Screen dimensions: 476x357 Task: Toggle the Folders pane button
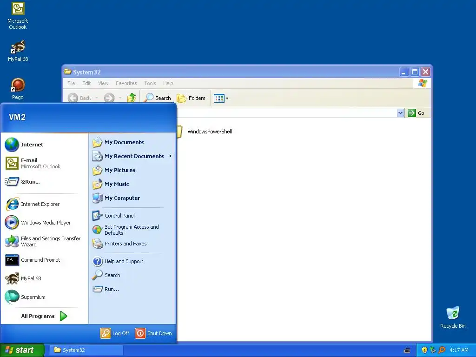[191, 98]
